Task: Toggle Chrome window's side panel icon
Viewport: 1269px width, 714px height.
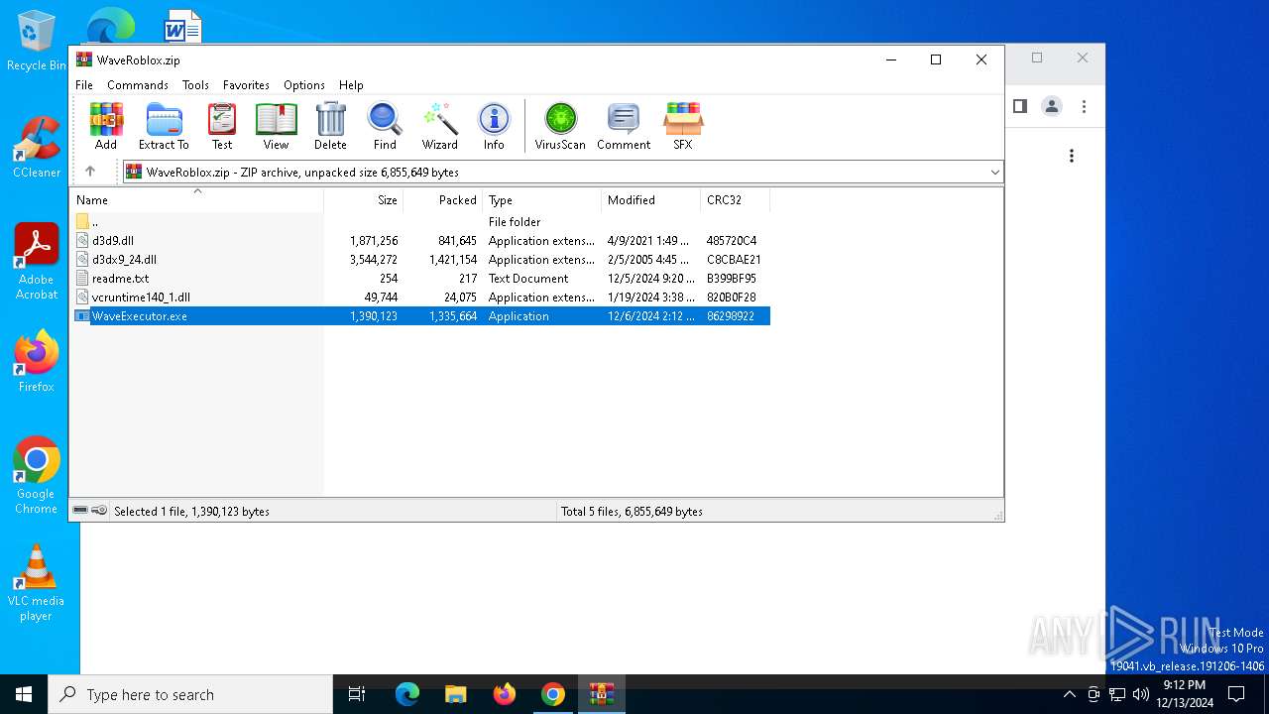Action: pyautogui.click(x=1019, y=106)
